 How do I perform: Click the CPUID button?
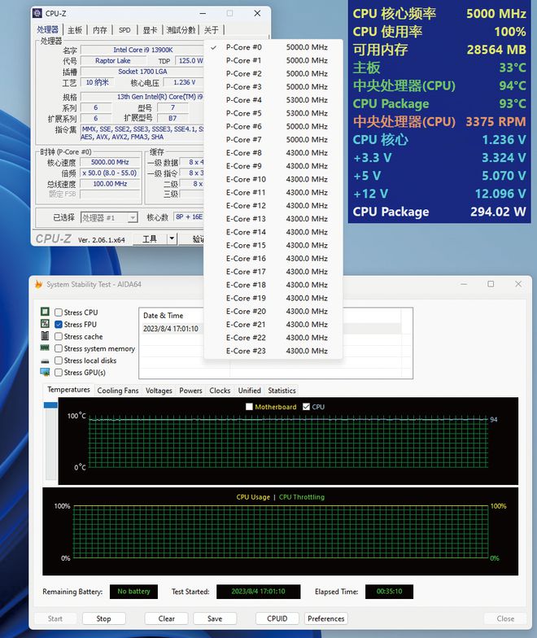tap(277, 618)
